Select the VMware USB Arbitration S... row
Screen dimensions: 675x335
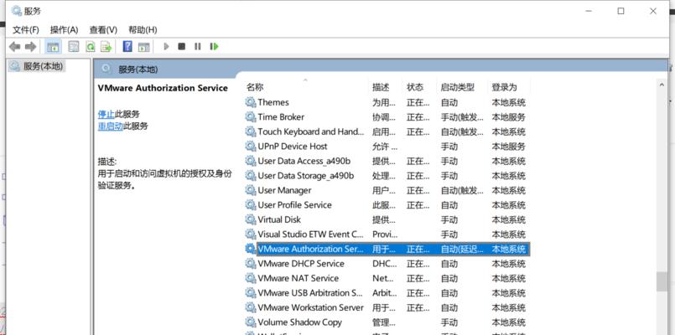(x=387, y=293)
